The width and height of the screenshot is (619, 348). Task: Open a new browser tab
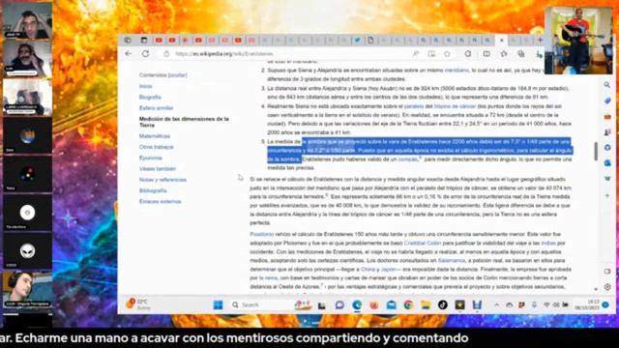point(540,40)
